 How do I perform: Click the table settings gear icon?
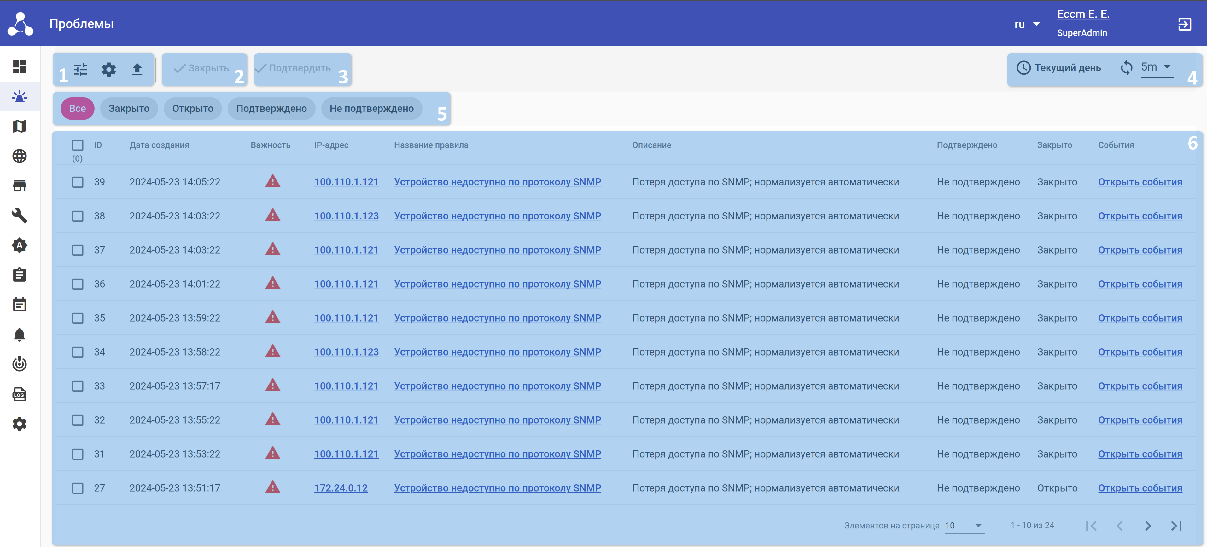click(x=109, y=69)
